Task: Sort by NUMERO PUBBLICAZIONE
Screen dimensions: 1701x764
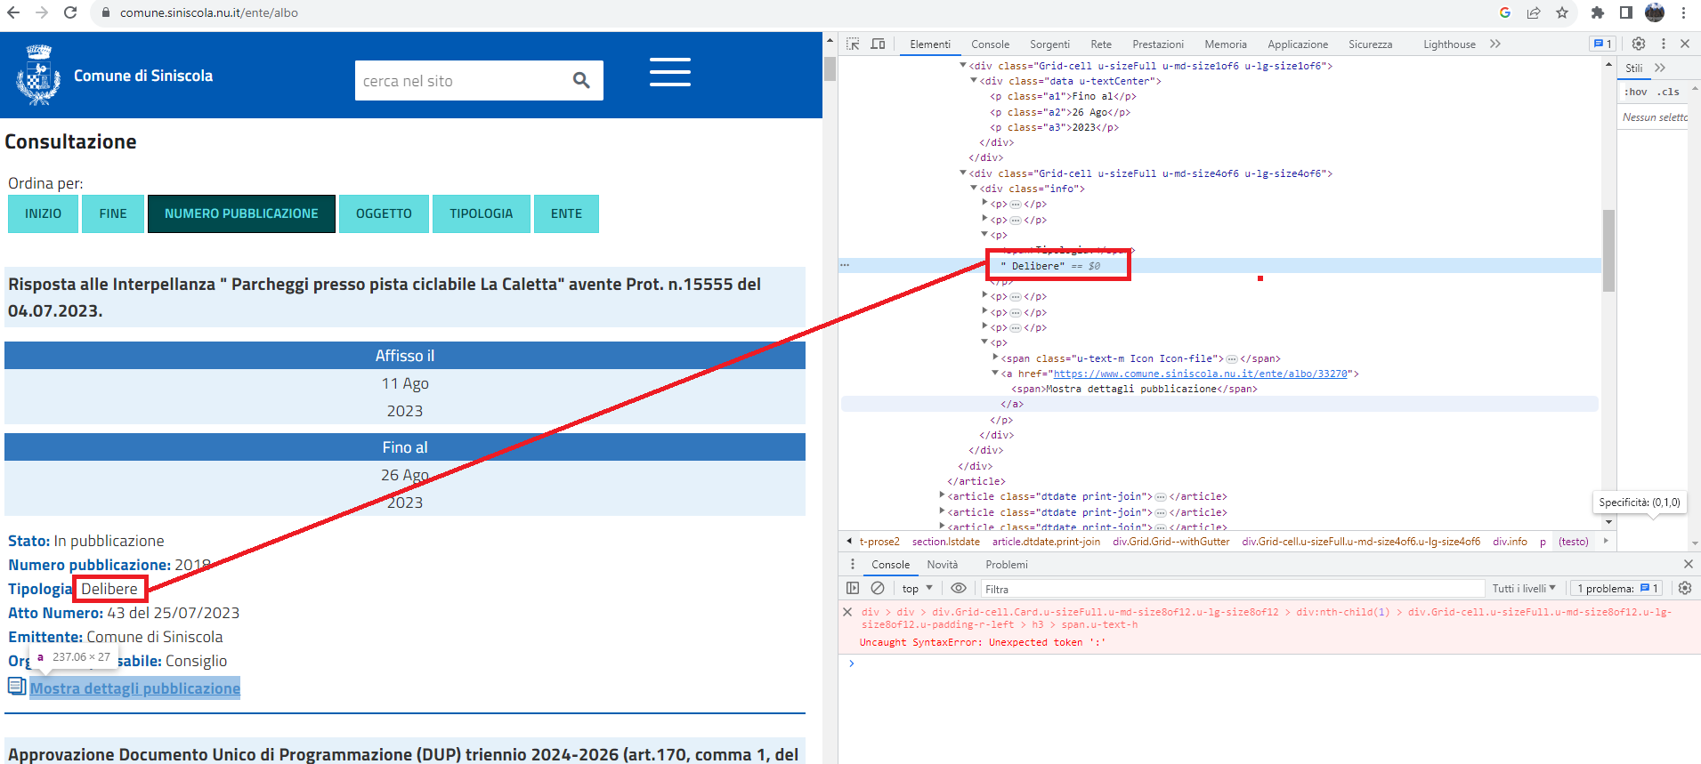Action: 241,213
